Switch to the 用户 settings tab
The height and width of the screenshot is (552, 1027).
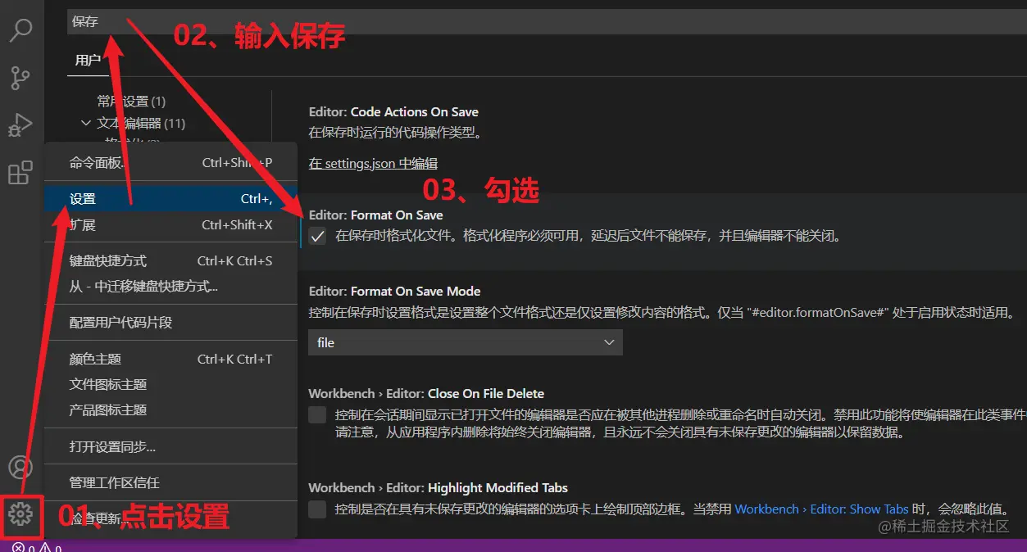click(x=88, y=61)
